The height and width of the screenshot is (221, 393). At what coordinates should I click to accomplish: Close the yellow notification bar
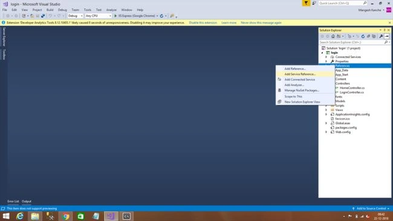pos(390,22)
